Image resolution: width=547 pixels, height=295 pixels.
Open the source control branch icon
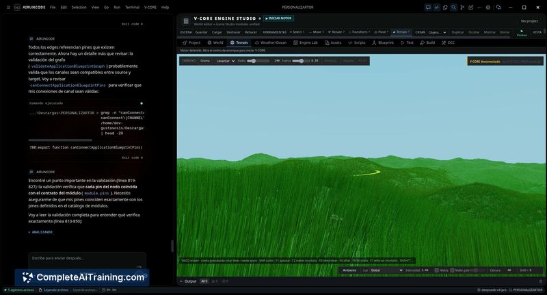tap(462, 8)
